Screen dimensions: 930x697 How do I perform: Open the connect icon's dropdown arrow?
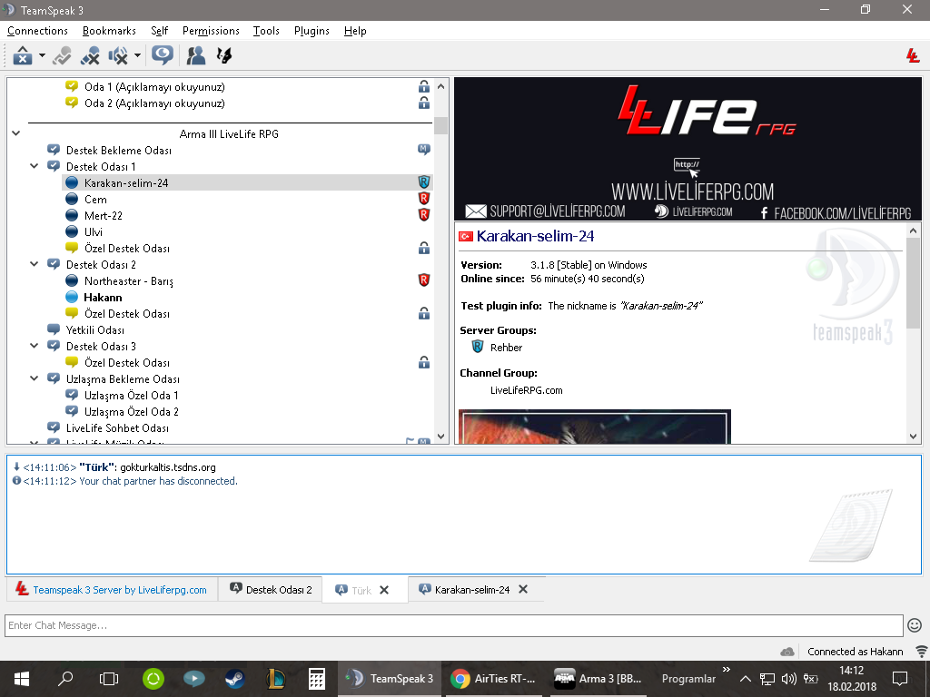(42, 55)
